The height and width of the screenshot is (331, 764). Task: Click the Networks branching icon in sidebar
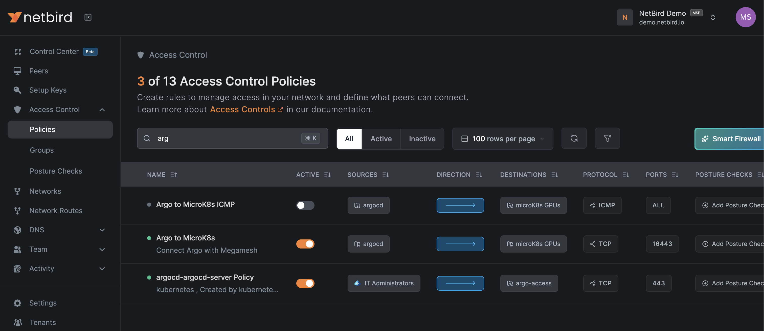pos(17,191)
